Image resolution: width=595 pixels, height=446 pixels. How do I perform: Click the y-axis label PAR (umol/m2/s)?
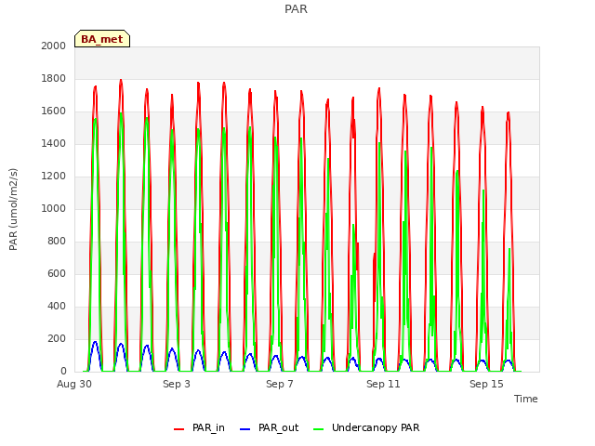click(x=13, y=209)
